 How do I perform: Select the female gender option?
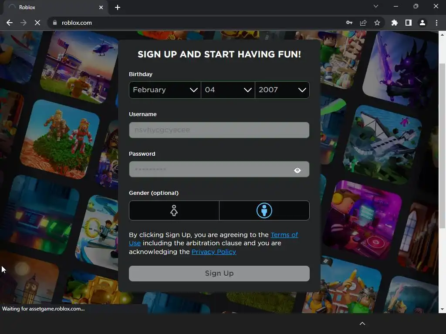pyautogui.click(x=174, y=210)
